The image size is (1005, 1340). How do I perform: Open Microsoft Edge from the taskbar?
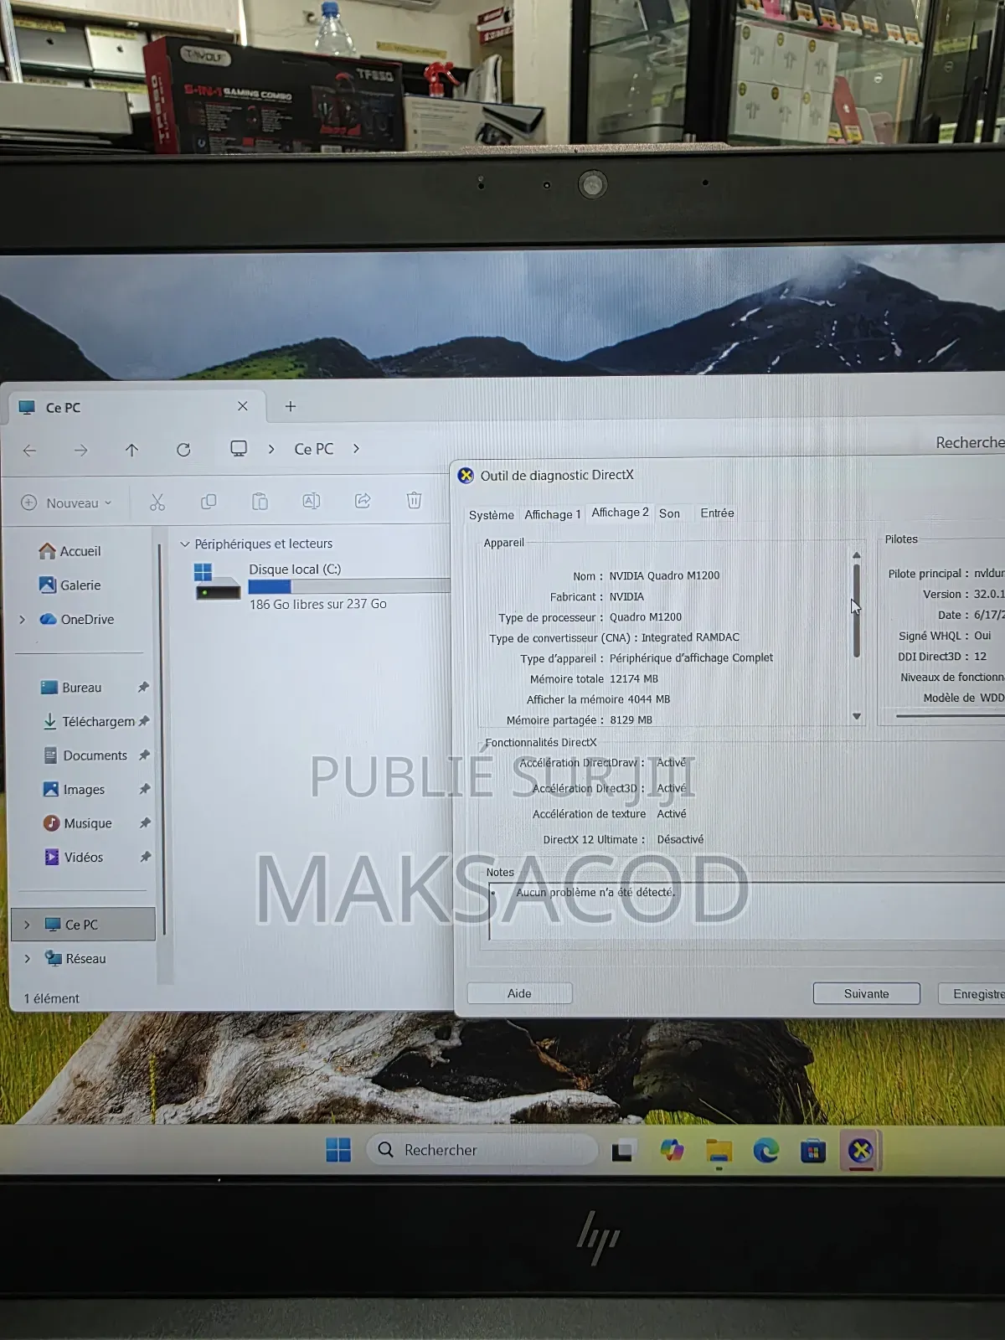pos(765,1151)
